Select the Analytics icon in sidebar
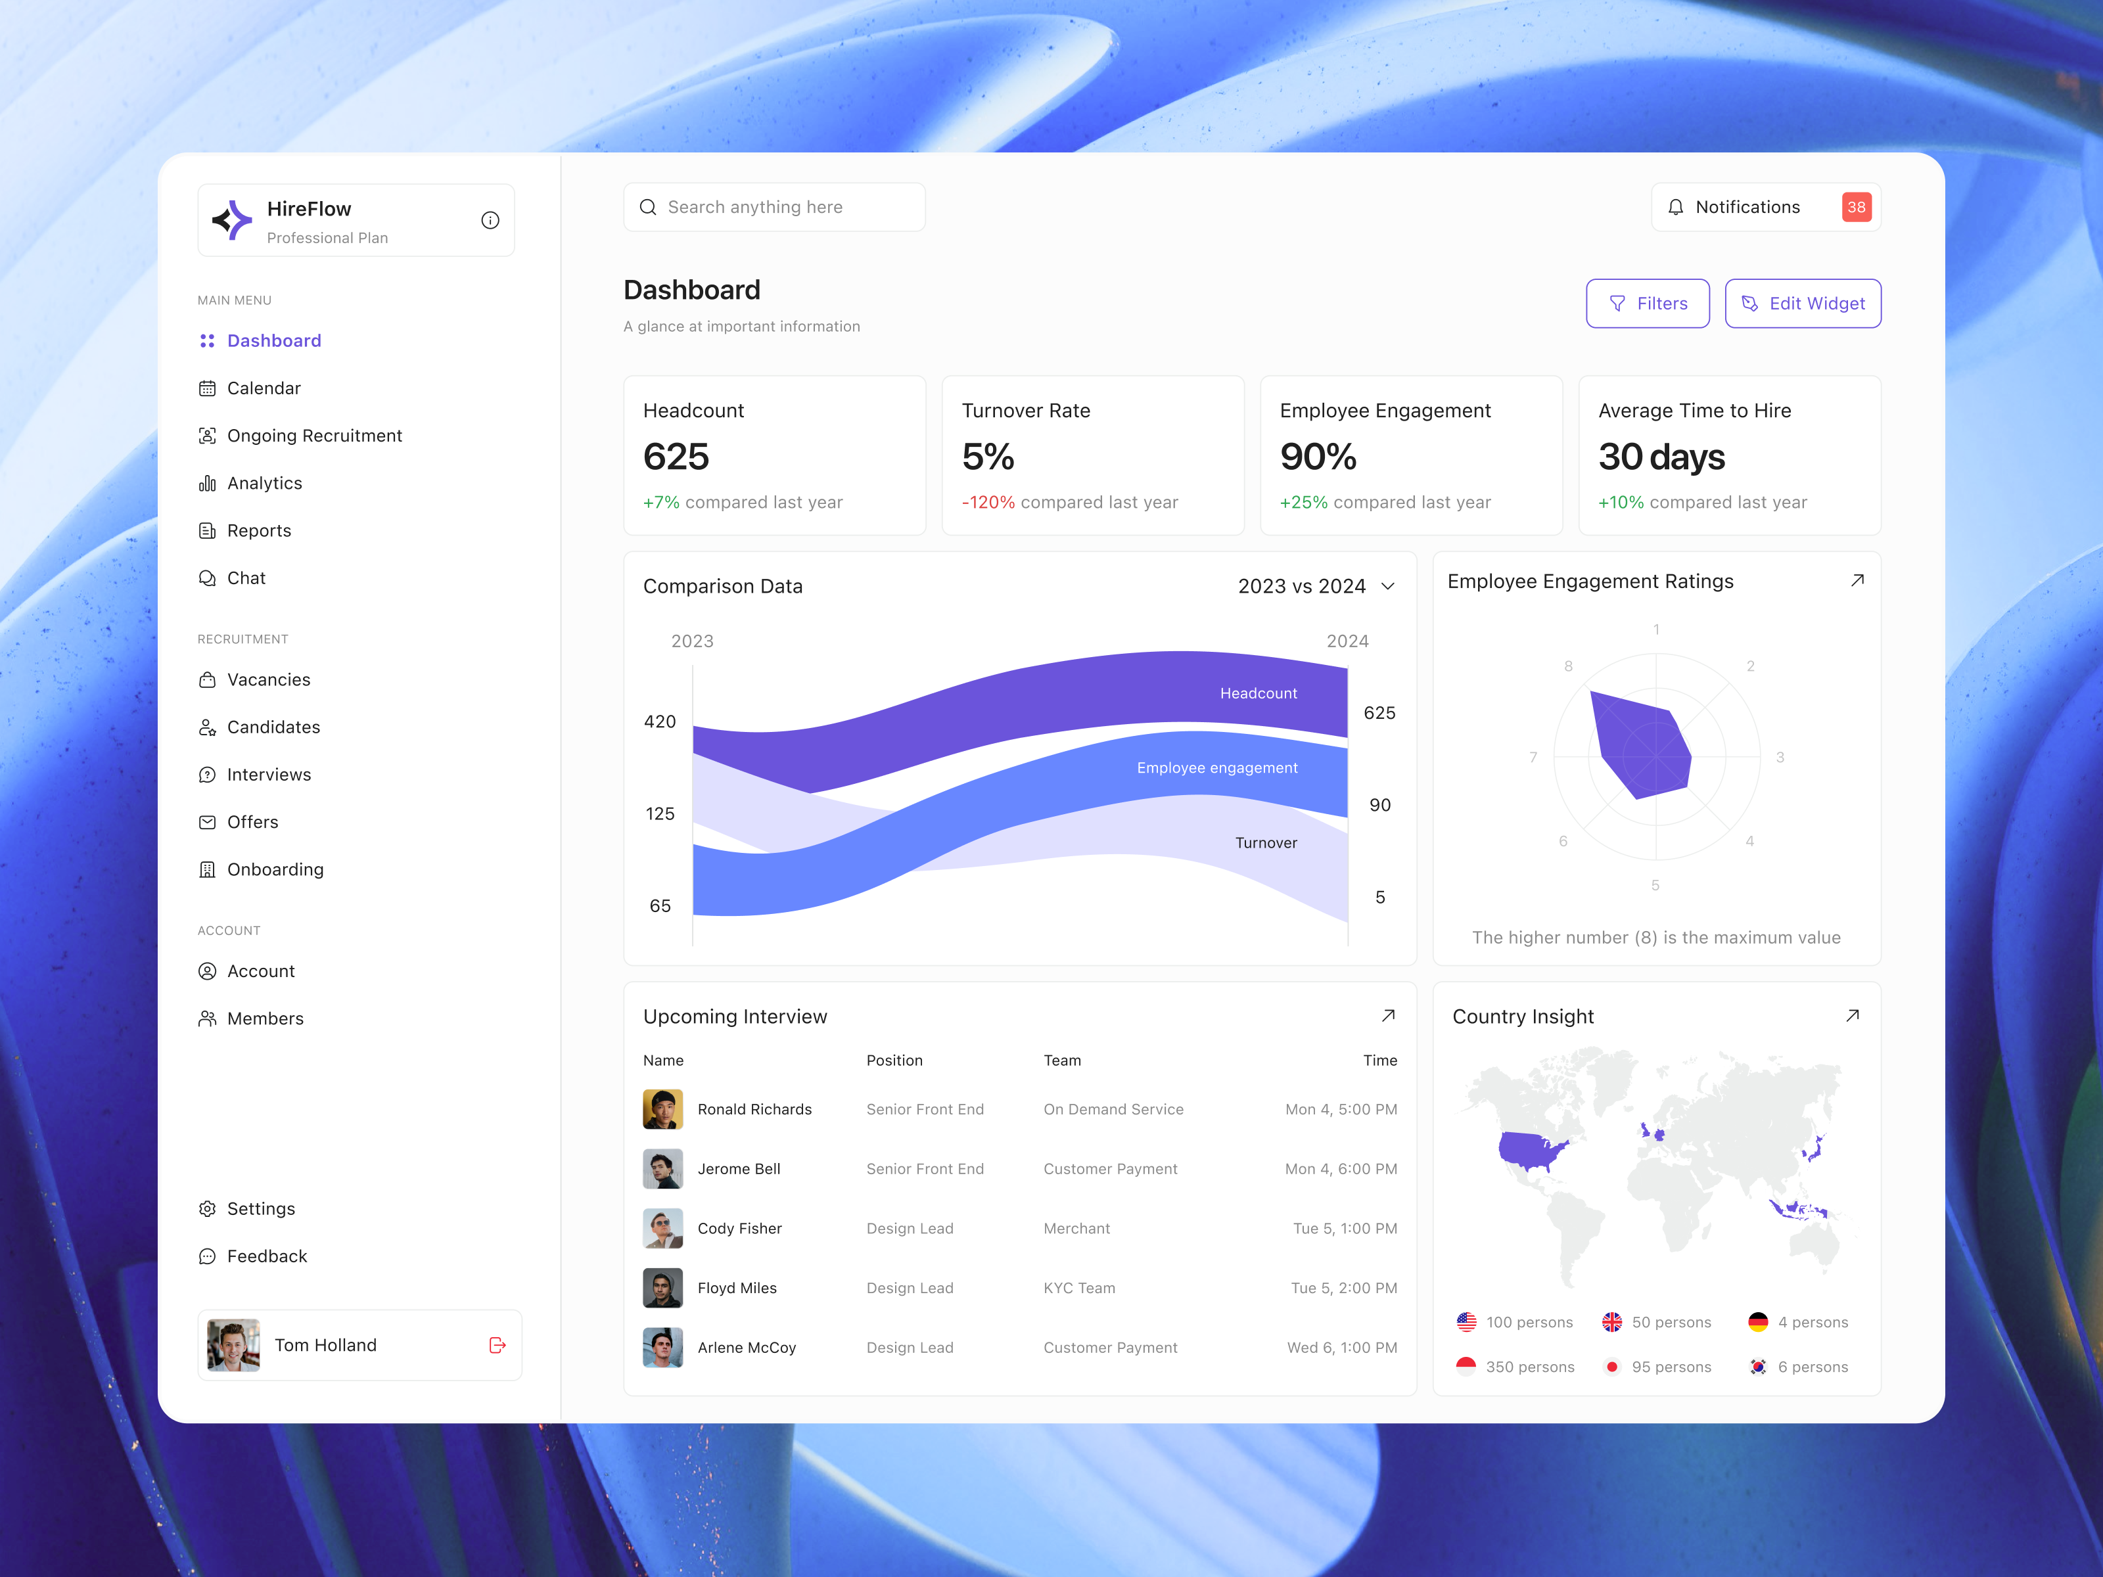This screenshot has height=1577, width=2103. click(x=208, y=483)
